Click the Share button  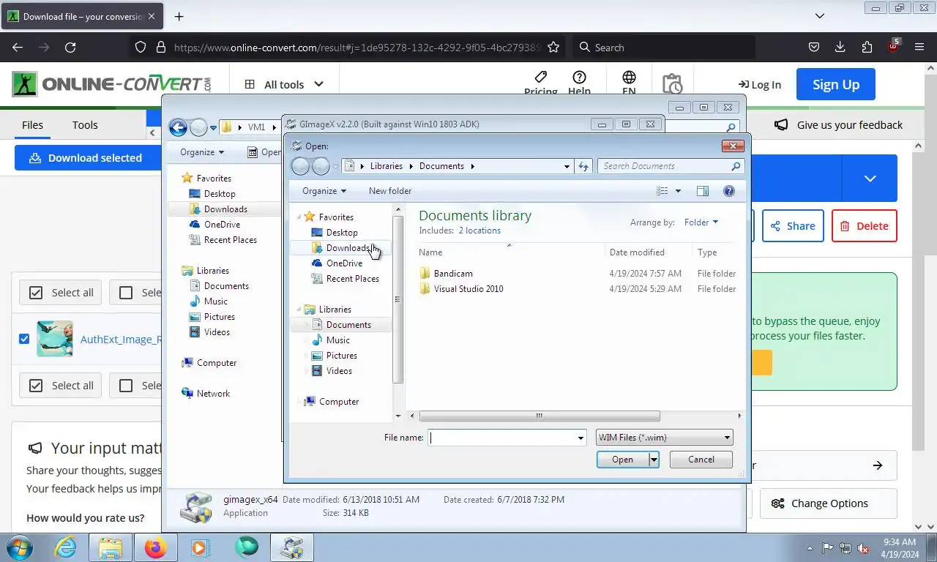coord(793,226)
